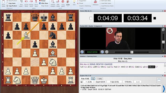Rewind the video playback
The image size is (166, 93).
click(102, 52)
